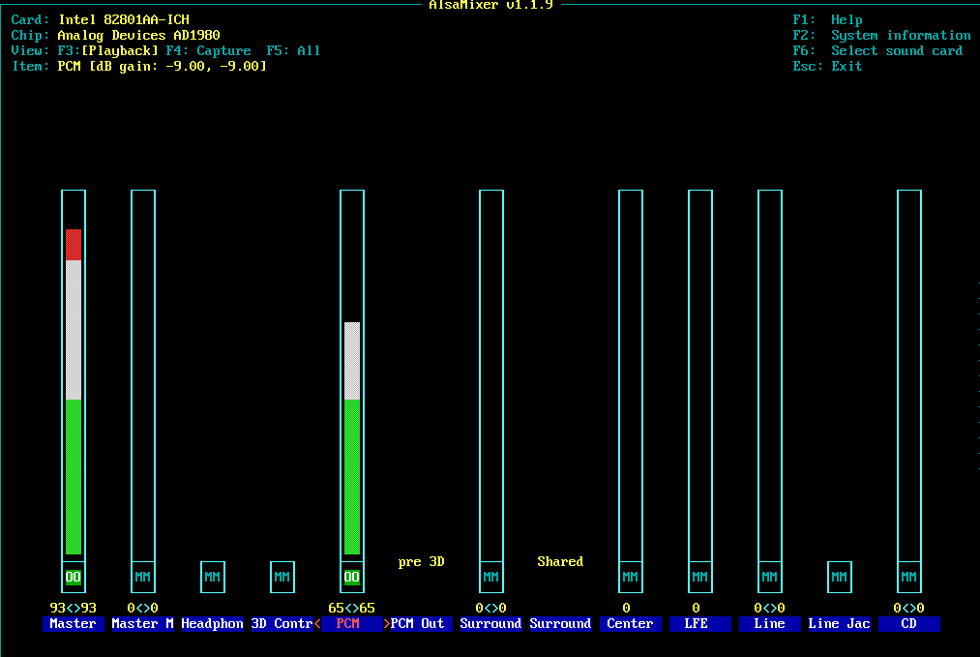Screen dimensions: 980x657
Task: Unmute the CD channel
Action: pyautogui.click(x=909, y=578)
